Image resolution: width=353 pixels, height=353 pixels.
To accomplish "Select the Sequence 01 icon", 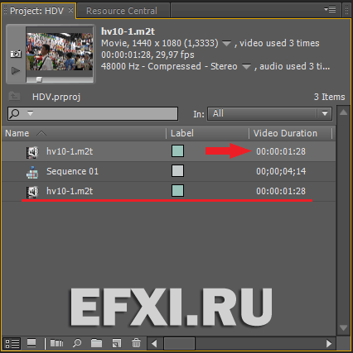I will tap(32, 172).
